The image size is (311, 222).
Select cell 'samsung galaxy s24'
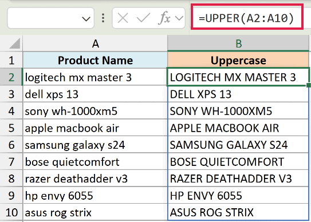coord(95,145)
